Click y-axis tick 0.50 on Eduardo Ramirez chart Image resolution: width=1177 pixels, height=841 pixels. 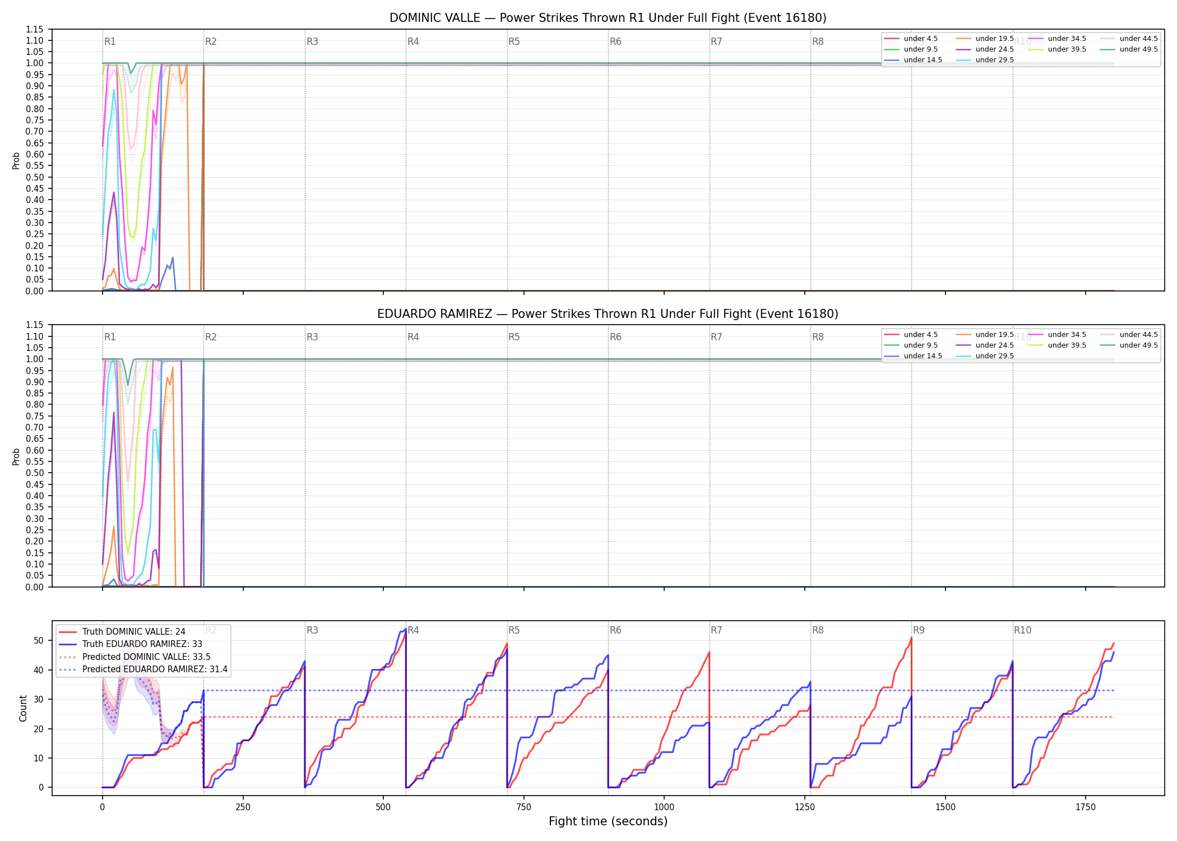pyautogui.click(x=35, y=473)
